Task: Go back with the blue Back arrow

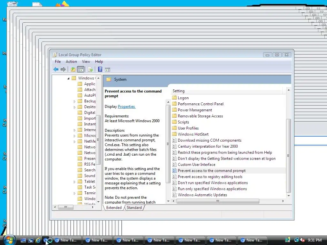Action: tap(56, 69)
